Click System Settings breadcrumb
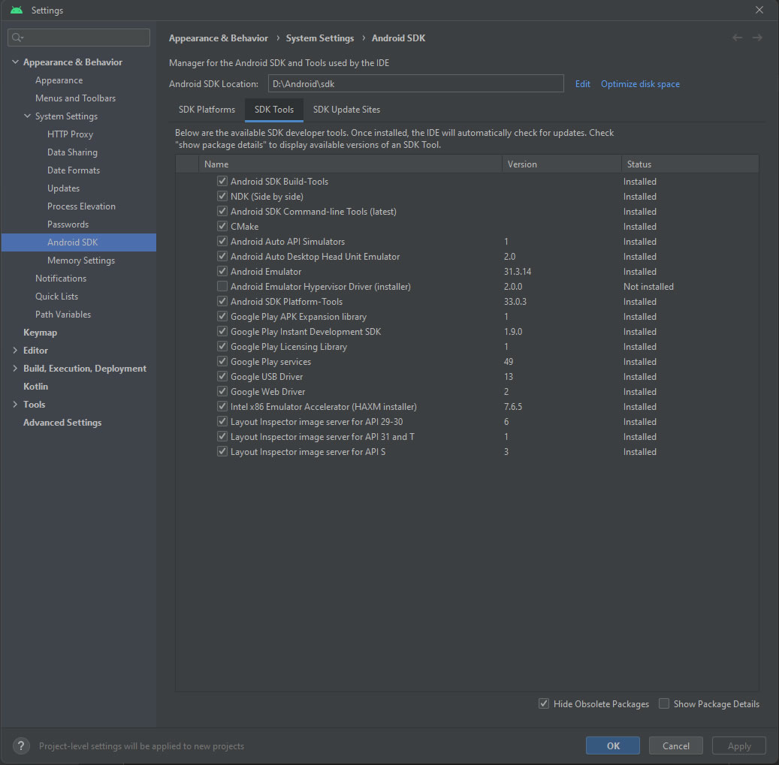The width and height of the screenshot is (779, 765). (319, 38)
